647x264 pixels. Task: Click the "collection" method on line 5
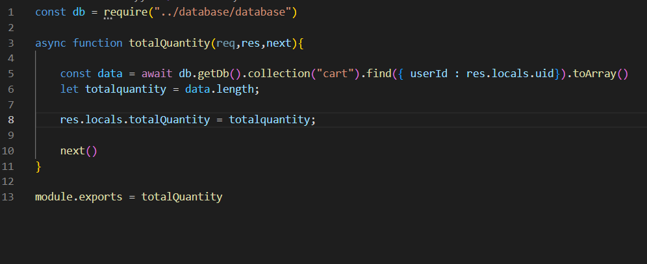pyautogui.click(x=279, y=74)
